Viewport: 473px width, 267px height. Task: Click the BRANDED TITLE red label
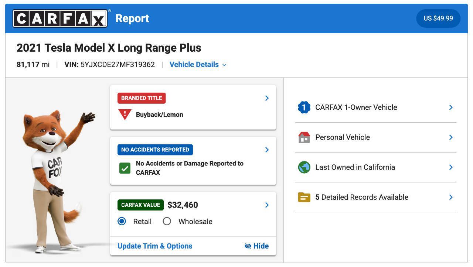pyautogui.click(x=142, y=98)
